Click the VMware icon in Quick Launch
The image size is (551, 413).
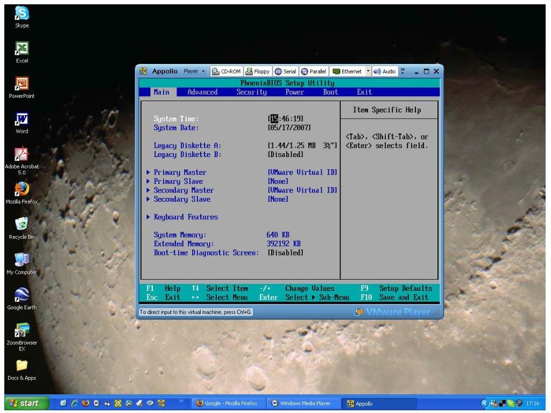click(161, 403)
